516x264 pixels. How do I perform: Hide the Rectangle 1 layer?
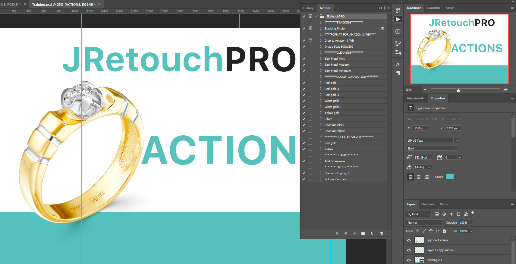409,260
